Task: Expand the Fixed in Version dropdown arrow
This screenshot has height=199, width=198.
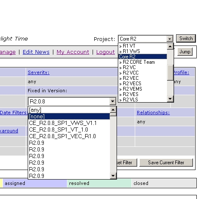Action: tap(112, 101)
